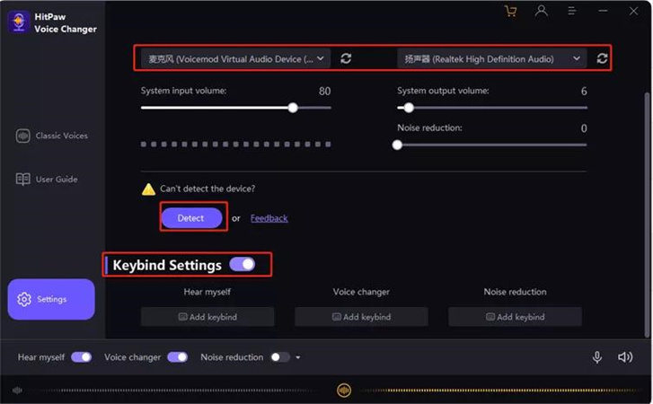Toggle the Keybind Settings switch
Image resolution: width=653 pixels, height=404 pixels.
[243, 264]
